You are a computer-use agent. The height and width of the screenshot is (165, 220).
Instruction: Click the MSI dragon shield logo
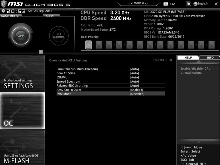(4, 4)
